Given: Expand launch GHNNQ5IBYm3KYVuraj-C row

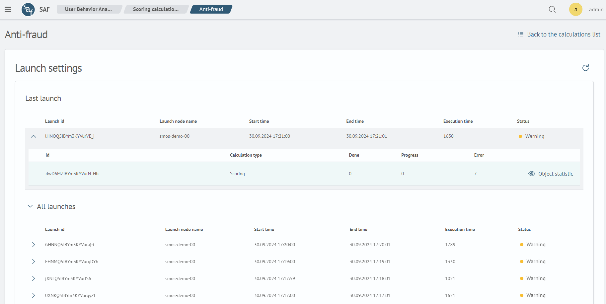Looking at the screenshot, I should click(34, 245).
